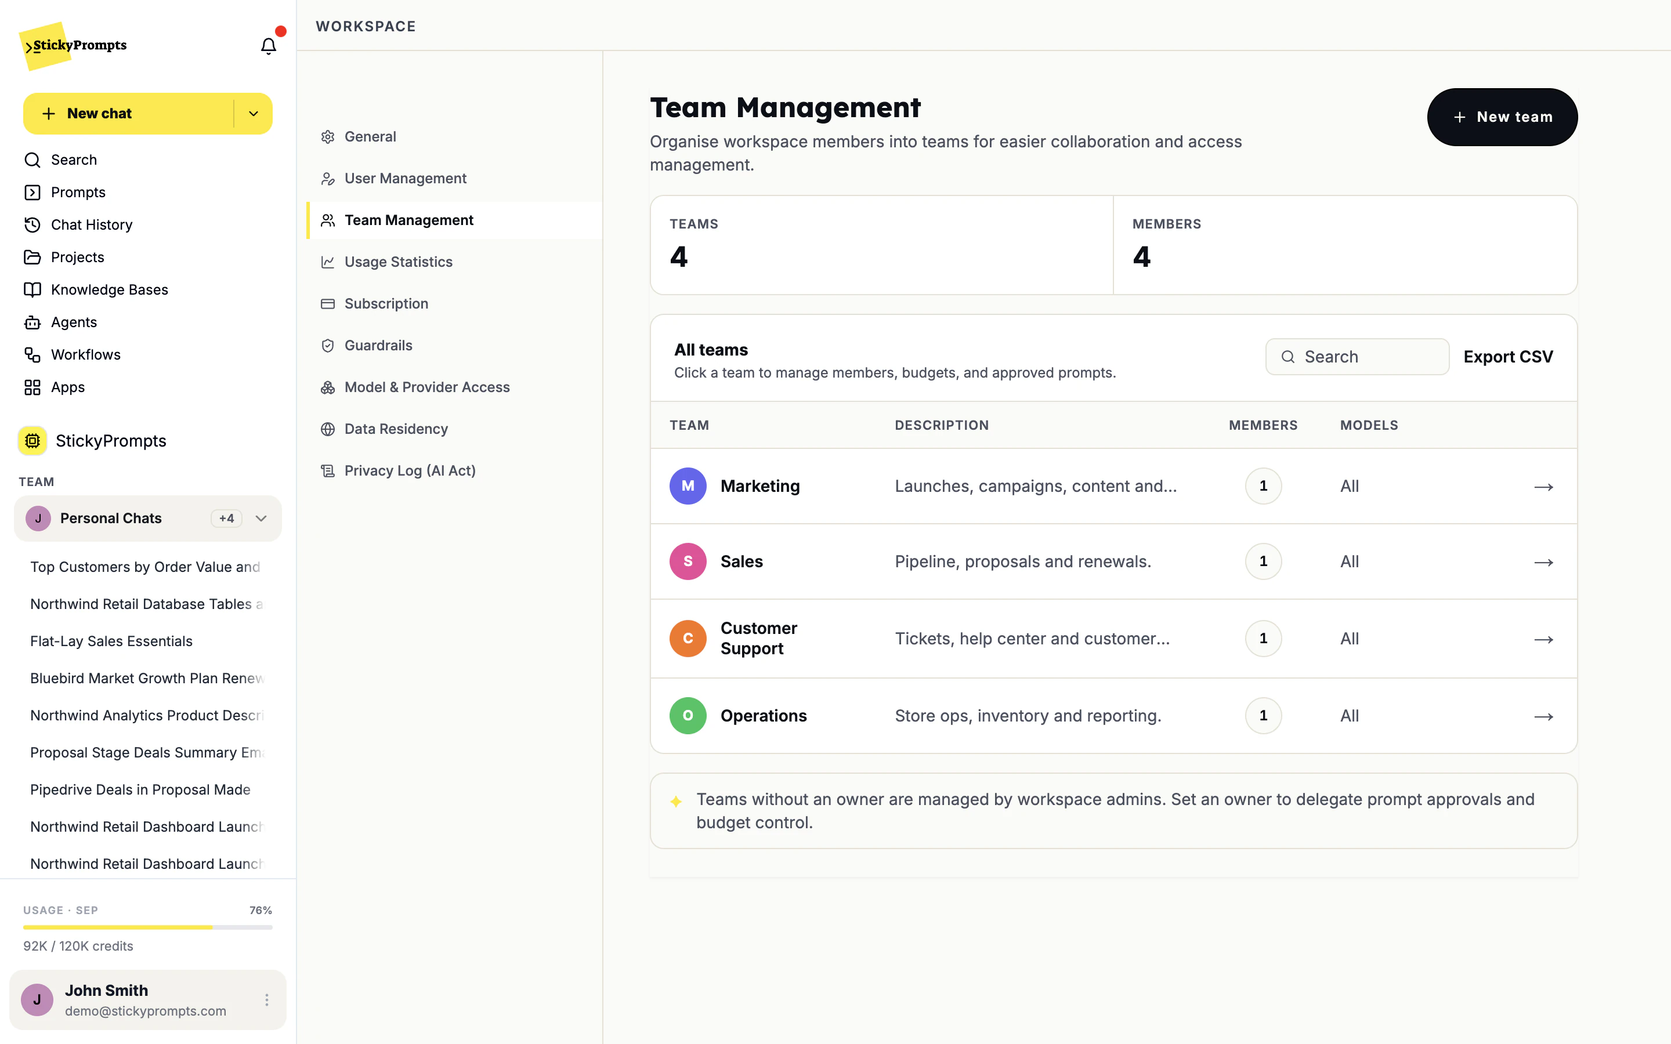Image resolution: width=1671 pixels, height=1044 pixels.
Task: Open Privacy Log (AI Act)
Action: (454, 471)
